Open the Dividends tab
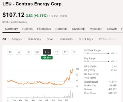Screen dimensions: 123x102 [x=79, y=29]
